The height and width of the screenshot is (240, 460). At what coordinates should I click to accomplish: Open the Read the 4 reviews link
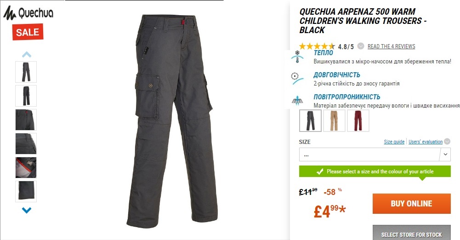pos(392,46)
